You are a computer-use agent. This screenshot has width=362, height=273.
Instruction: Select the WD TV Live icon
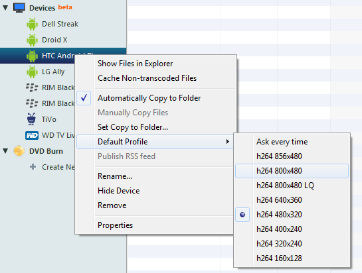pos(32,135)
